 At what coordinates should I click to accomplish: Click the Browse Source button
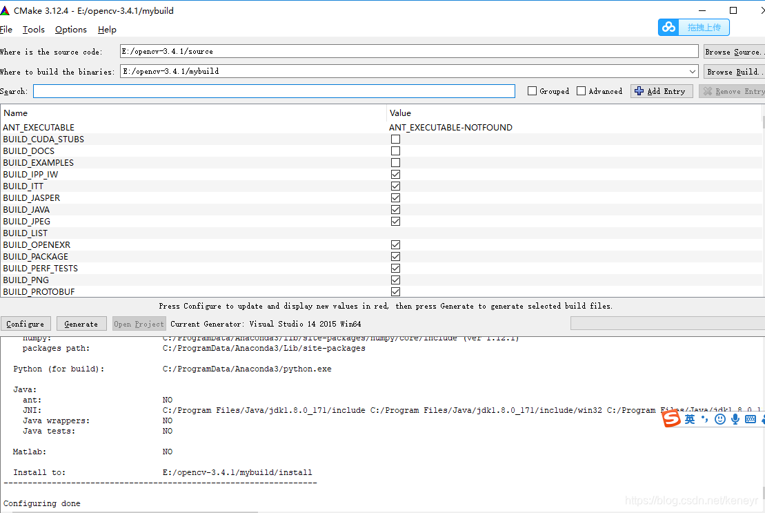734,51
